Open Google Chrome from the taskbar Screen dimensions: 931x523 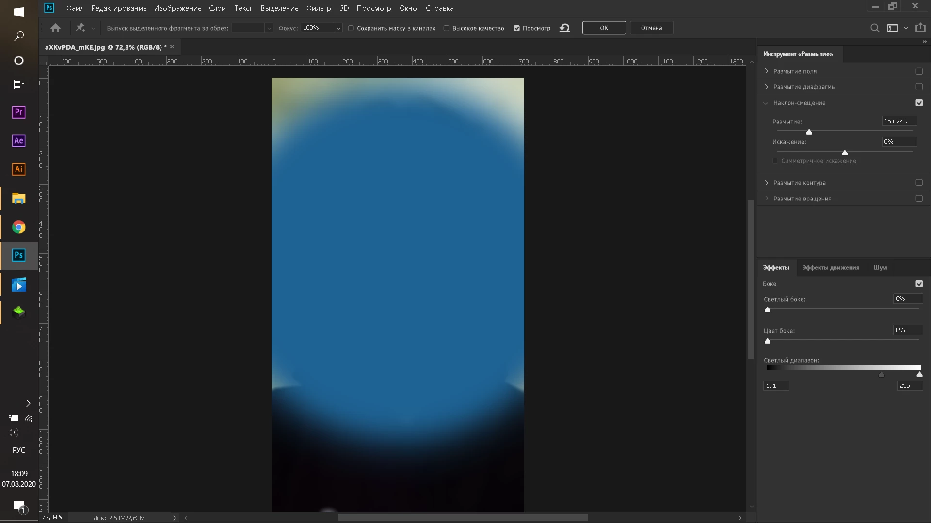[18, 227]
